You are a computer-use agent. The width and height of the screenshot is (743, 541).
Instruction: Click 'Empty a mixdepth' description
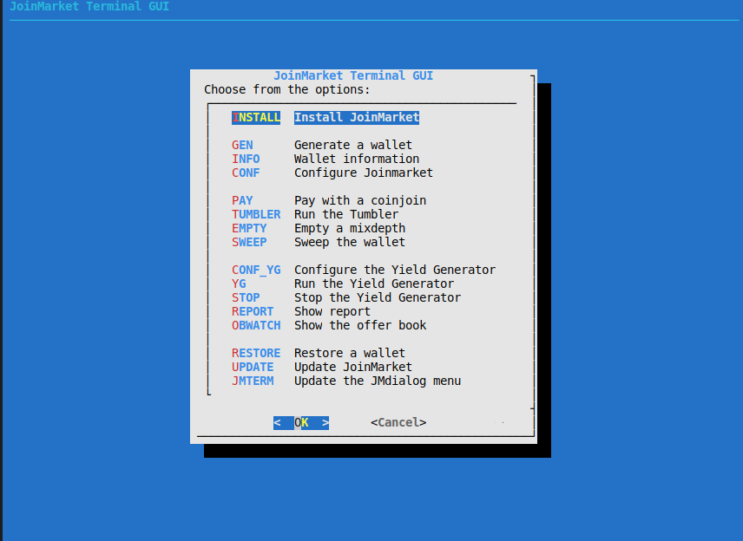coord(350,228)
